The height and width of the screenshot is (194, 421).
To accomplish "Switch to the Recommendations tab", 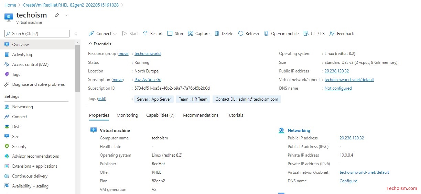I will pos(201,115).
